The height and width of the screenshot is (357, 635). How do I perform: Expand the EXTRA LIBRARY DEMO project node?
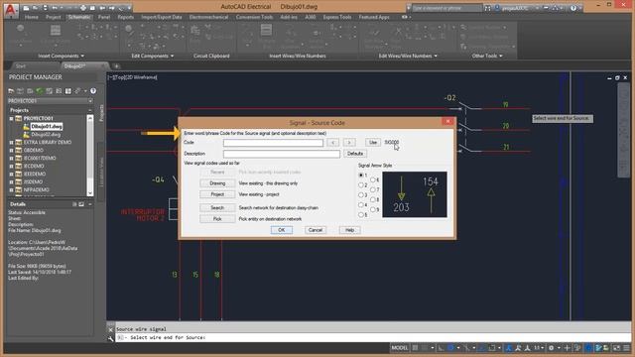(11, 143)
